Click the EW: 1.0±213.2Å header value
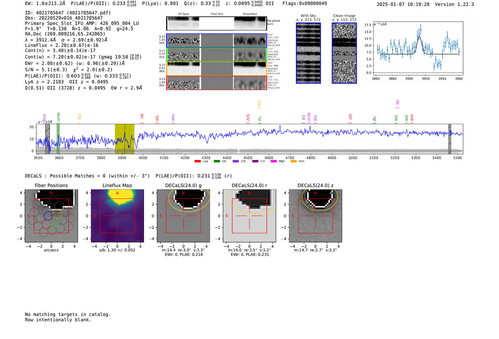The width and height of the screenshot is (499, 339). coord(45,4)
